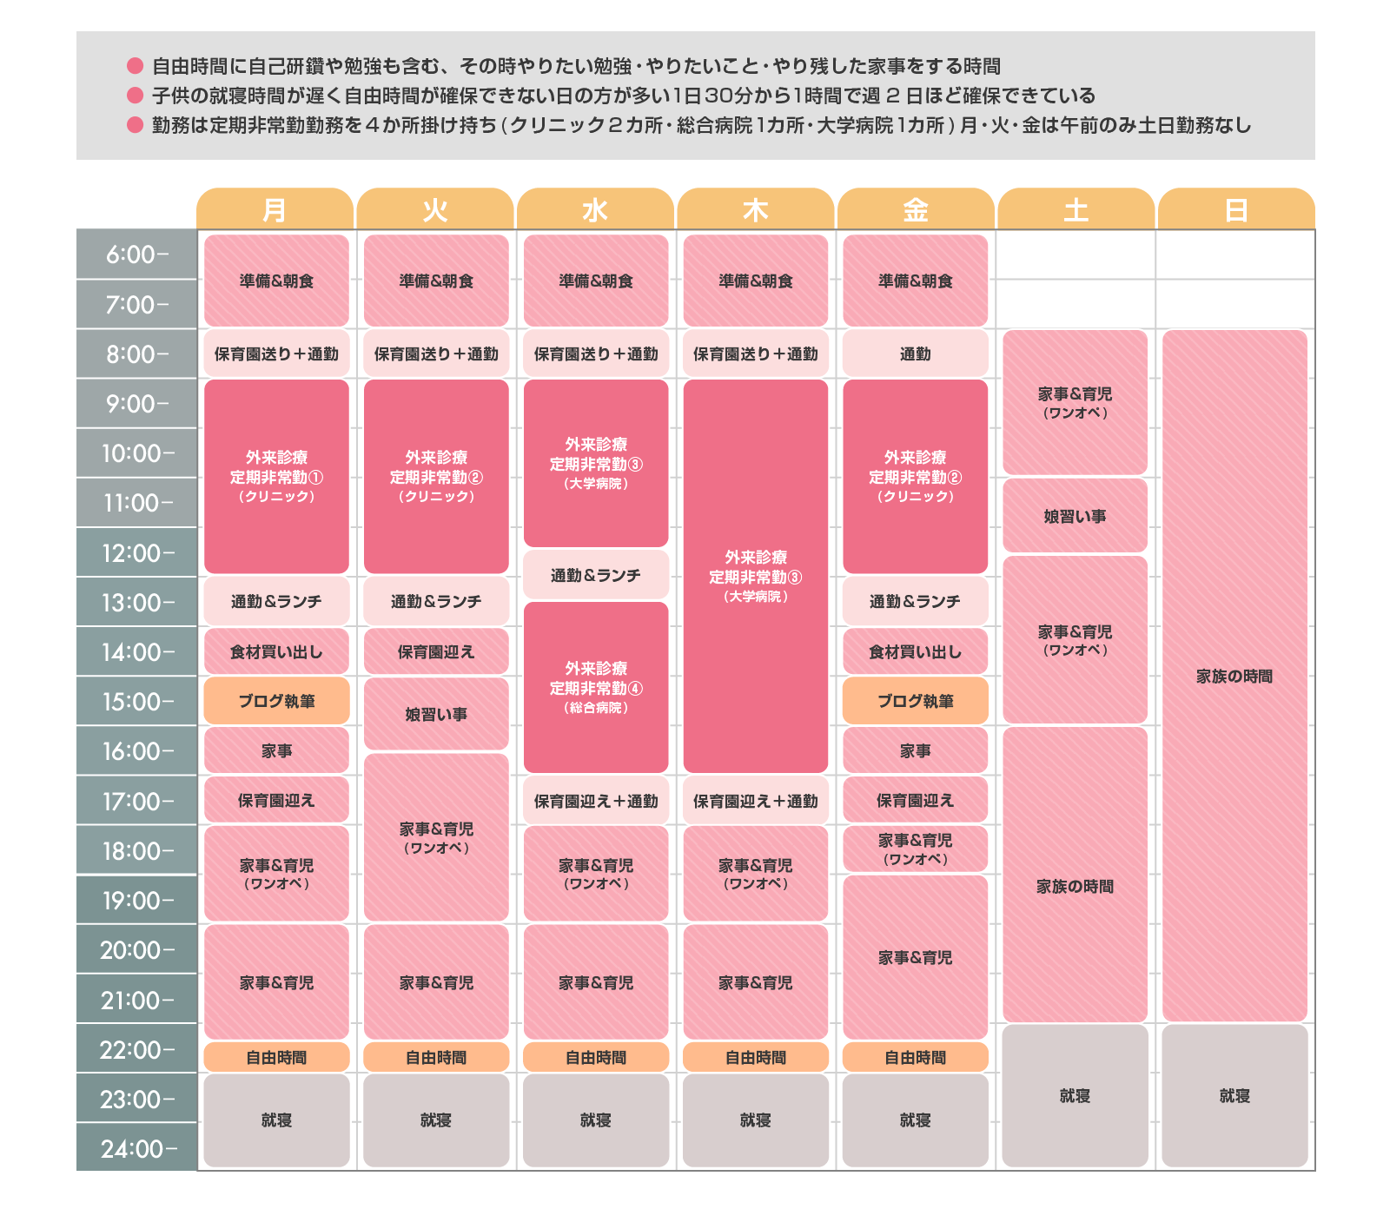
Task: Select the 木 (Thursday) column header
Action: (x=756, y=209)
